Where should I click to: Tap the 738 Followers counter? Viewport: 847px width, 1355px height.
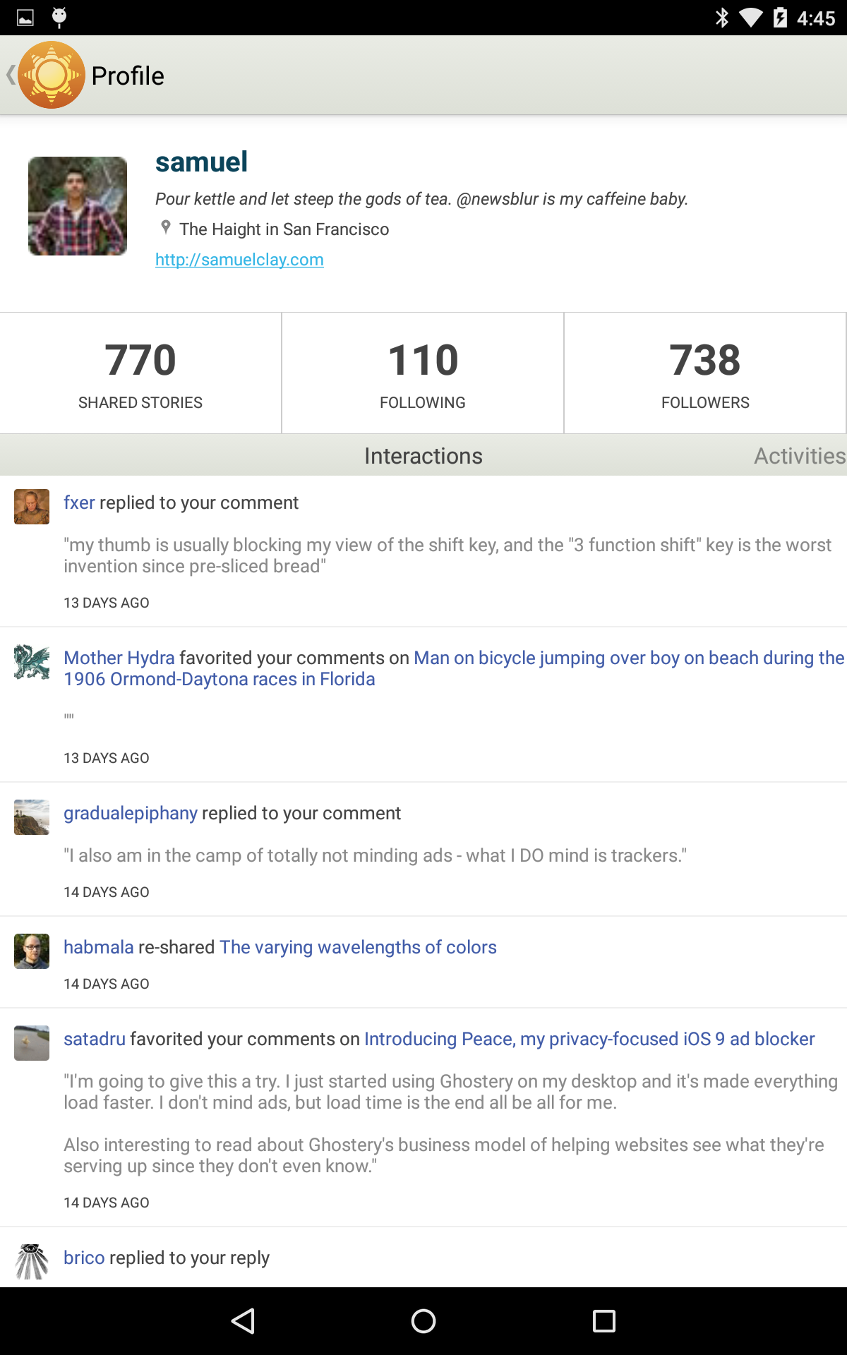[x=705, y=373]
